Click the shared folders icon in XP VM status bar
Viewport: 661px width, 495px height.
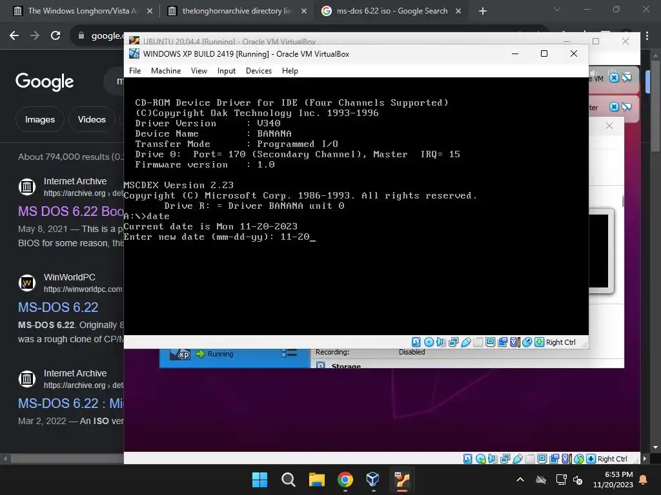tap(478, 342)
